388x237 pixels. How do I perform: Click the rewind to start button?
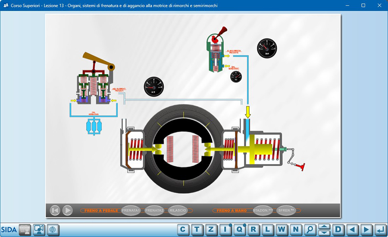[x=55, y=210]
